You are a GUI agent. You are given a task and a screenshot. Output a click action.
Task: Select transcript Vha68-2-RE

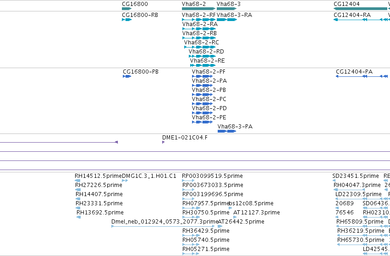pos(208,61)
